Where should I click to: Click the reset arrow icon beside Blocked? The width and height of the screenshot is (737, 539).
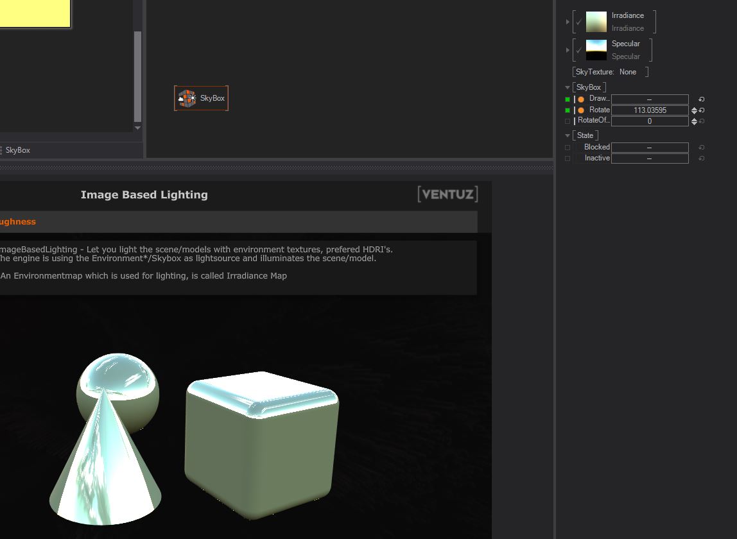702,148
